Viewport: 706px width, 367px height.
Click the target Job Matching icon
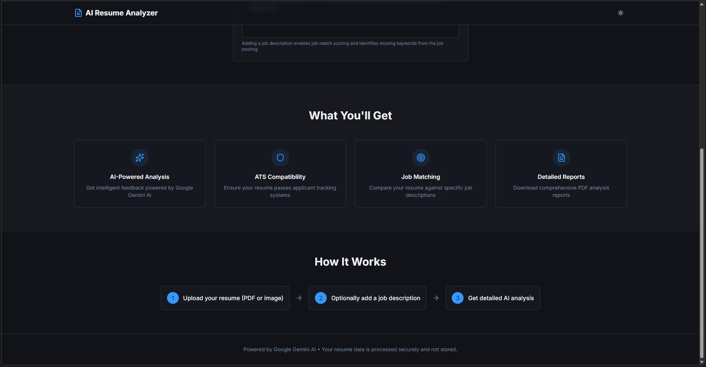[421, 158]
